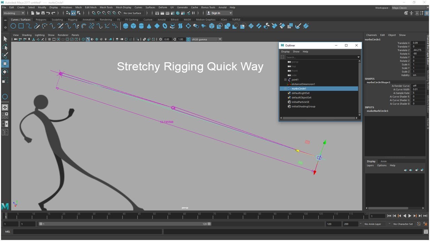
Task: Switch to the Anim layer tab
Action: (x=383, y=161)
